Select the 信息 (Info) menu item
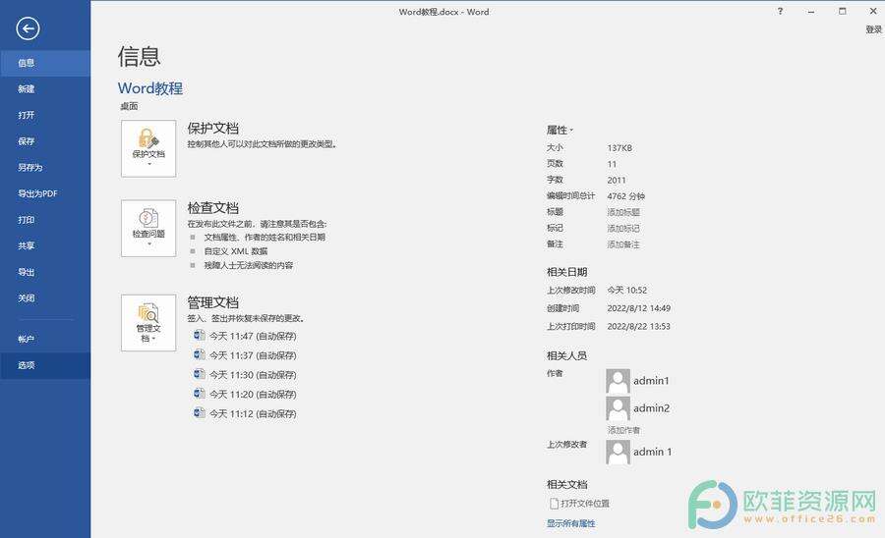 45,63
